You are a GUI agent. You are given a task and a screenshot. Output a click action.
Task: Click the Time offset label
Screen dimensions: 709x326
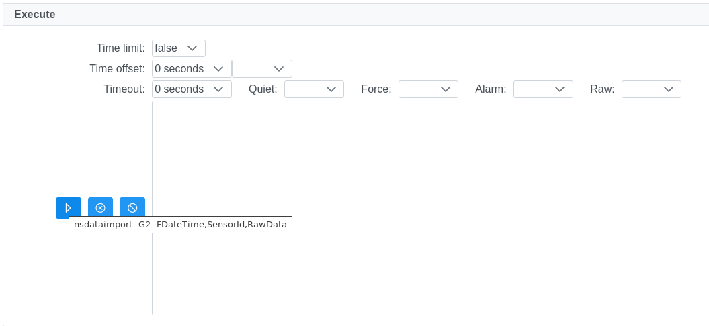pos(117,68)
